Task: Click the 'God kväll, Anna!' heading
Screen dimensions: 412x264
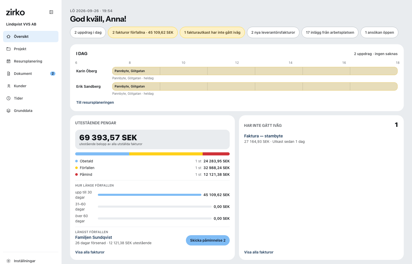Action: click(98, 19)
